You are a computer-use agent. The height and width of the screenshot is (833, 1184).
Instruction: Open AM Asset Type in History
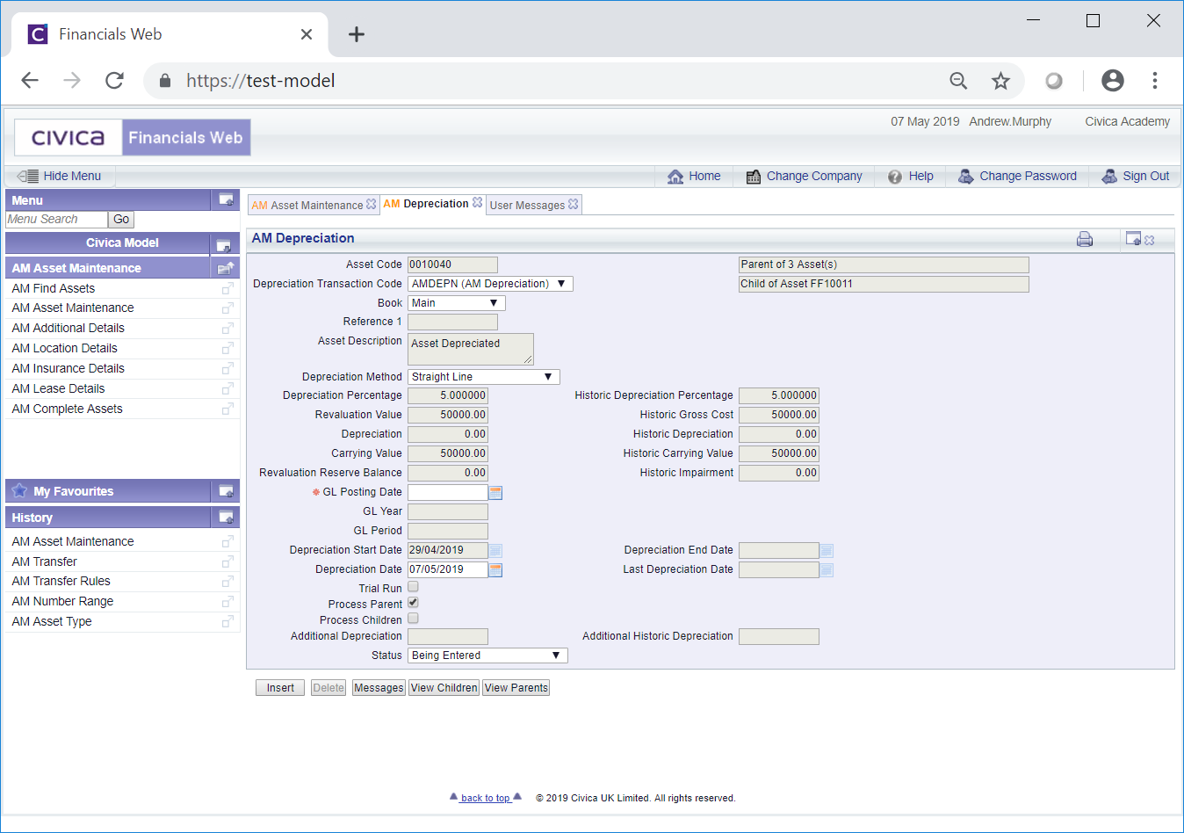pyautogui.click(x=52, y=622)
